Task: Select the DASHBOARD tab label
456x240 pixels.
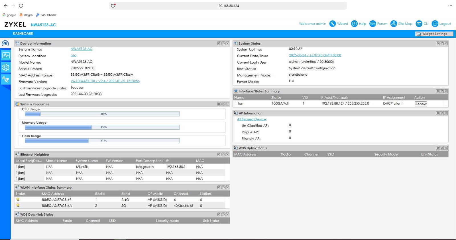Action: (x=23, y=34)
